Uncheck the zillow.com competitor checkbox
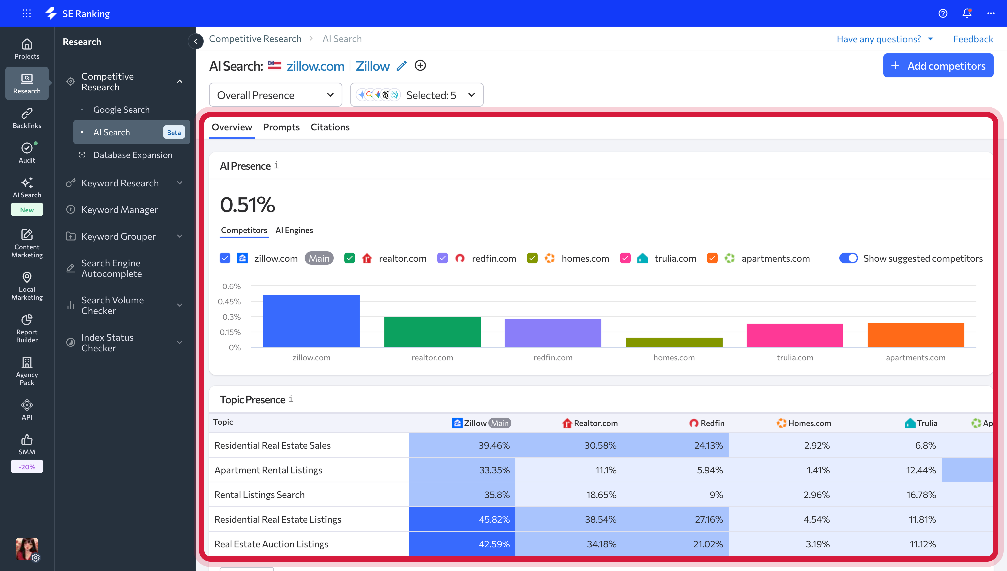The image size is (1007, 571). (225, 258)
